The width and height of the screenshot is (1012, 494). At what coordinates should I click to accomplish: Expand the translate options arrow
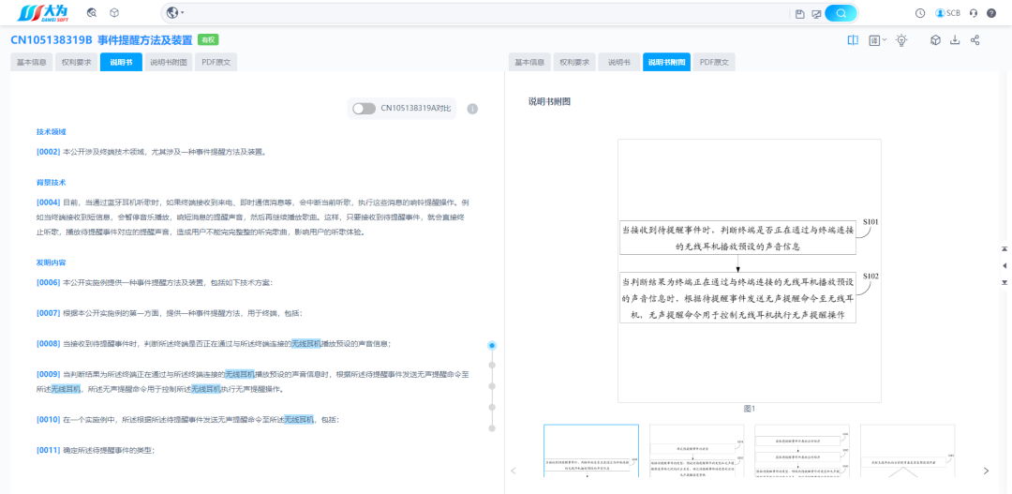[885, 39]
